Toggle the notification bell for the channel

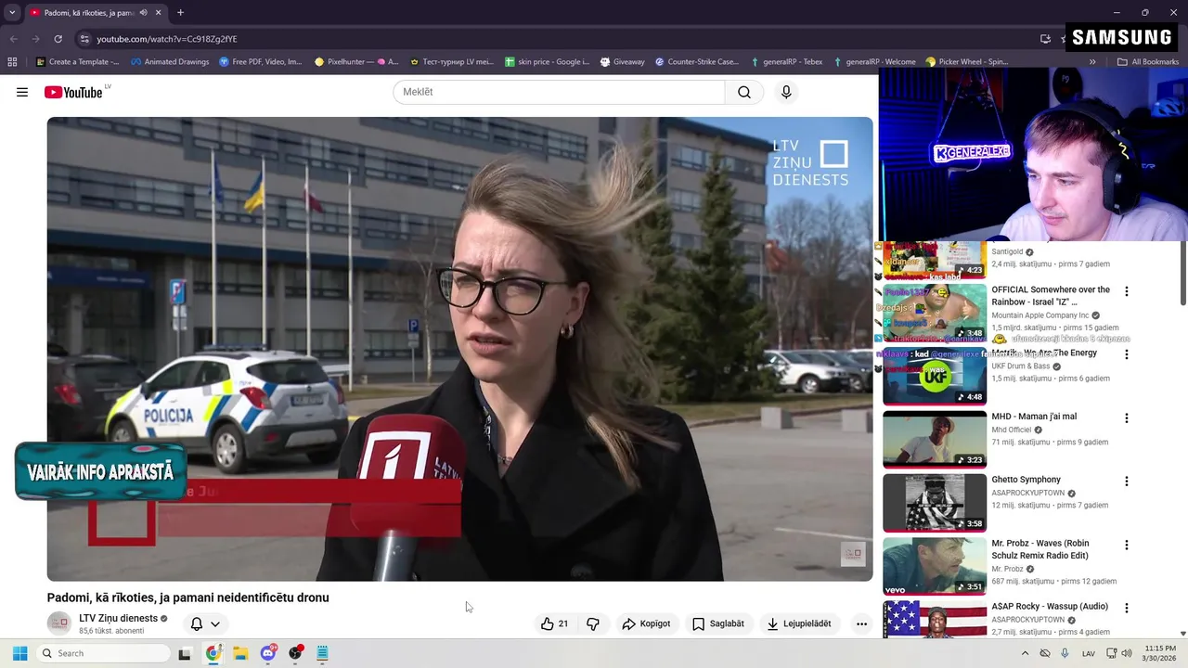196,623
